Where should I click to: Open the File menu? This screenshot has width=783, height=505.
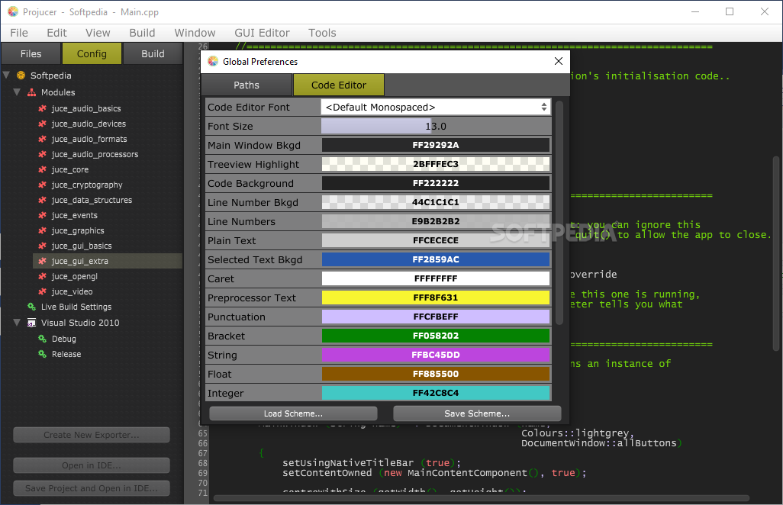[19, 33]
